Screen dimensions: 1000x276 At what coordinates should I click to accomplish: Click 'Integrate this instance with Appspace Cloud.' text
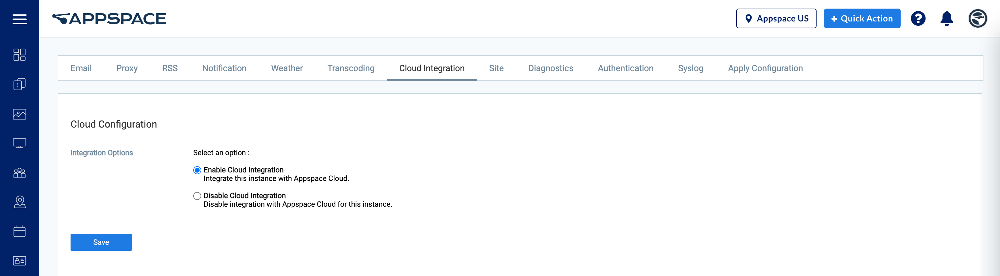(276, 178)
